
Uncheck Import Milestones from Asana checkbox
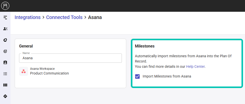pos(137,76)
